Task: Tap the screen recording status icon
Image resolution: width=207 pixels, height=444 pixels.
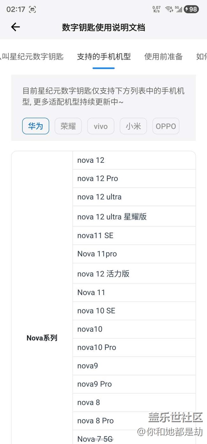Action: click(32, 10)
